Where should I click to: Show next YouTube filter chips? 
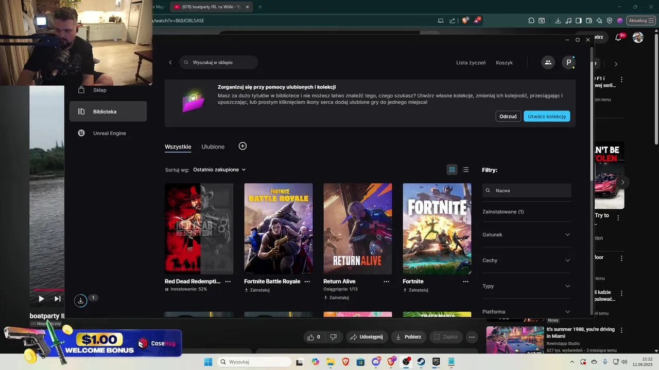click(x=616, y=64)
